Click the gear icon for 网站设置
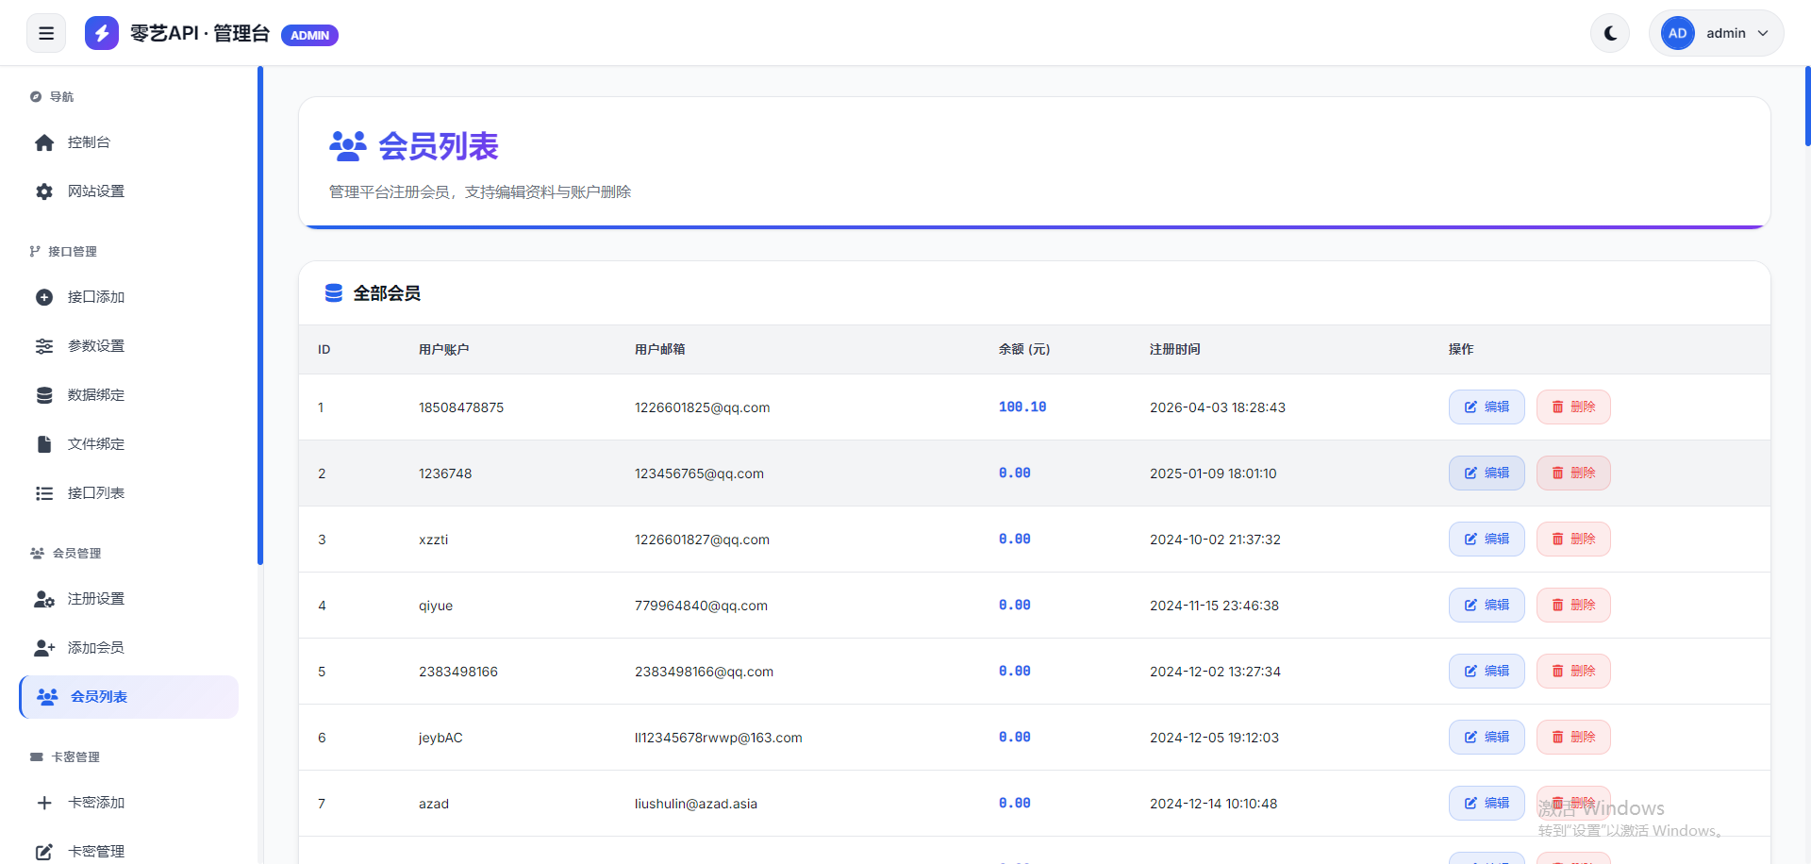Image resolution: width=1811 pixels, height=864 pixels. click(44, 191)
